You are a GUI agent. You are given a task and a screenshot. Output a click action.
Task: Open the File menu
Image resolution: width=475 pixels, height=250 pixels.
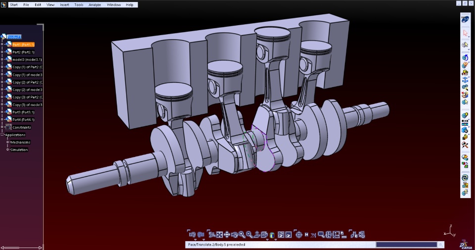26,4
